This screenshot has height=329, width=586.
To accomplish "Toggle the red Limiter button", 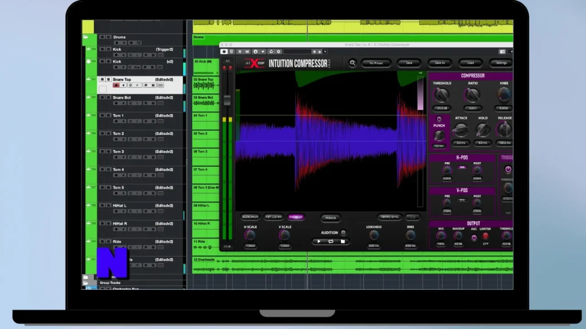I will pyautogui.click(x=485, y=236).
